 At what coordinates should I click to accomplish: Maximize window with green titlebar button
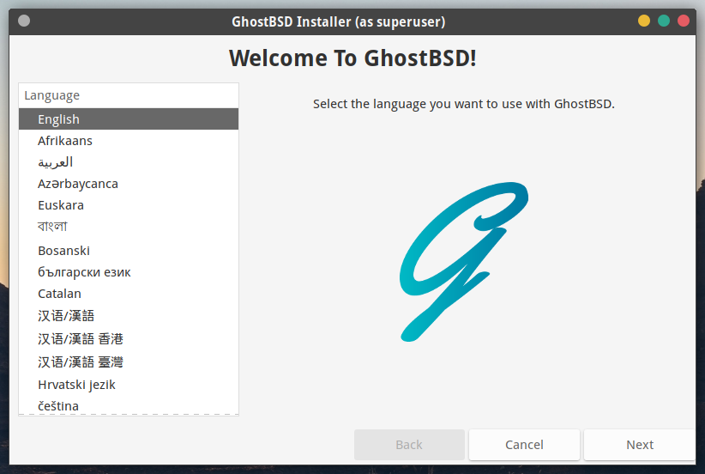664,21
